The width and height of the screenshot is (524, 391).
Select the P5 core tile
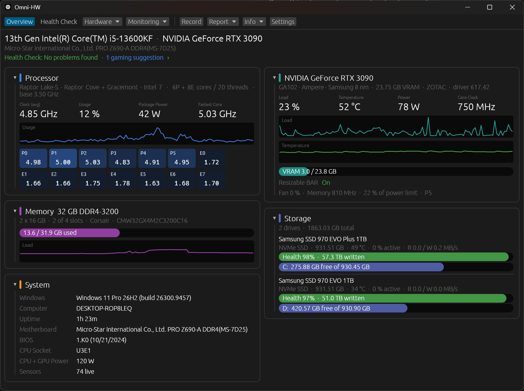182,158
